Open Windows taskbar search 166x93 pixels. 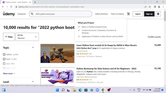pyautogui.click(x=63, y=90)
